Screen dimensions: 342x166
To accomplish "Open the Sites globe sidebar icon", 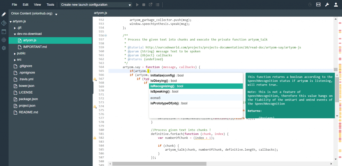I will [x=4, y=40].
